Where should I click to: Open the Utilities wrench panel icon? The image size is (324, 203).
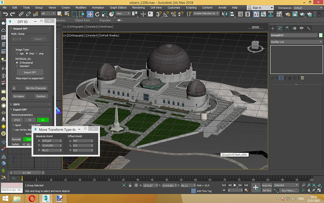[309, 28]
